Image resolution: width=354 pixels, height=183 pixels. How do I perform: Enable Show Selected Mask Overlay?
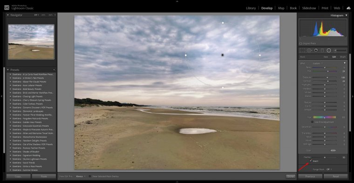90,176
